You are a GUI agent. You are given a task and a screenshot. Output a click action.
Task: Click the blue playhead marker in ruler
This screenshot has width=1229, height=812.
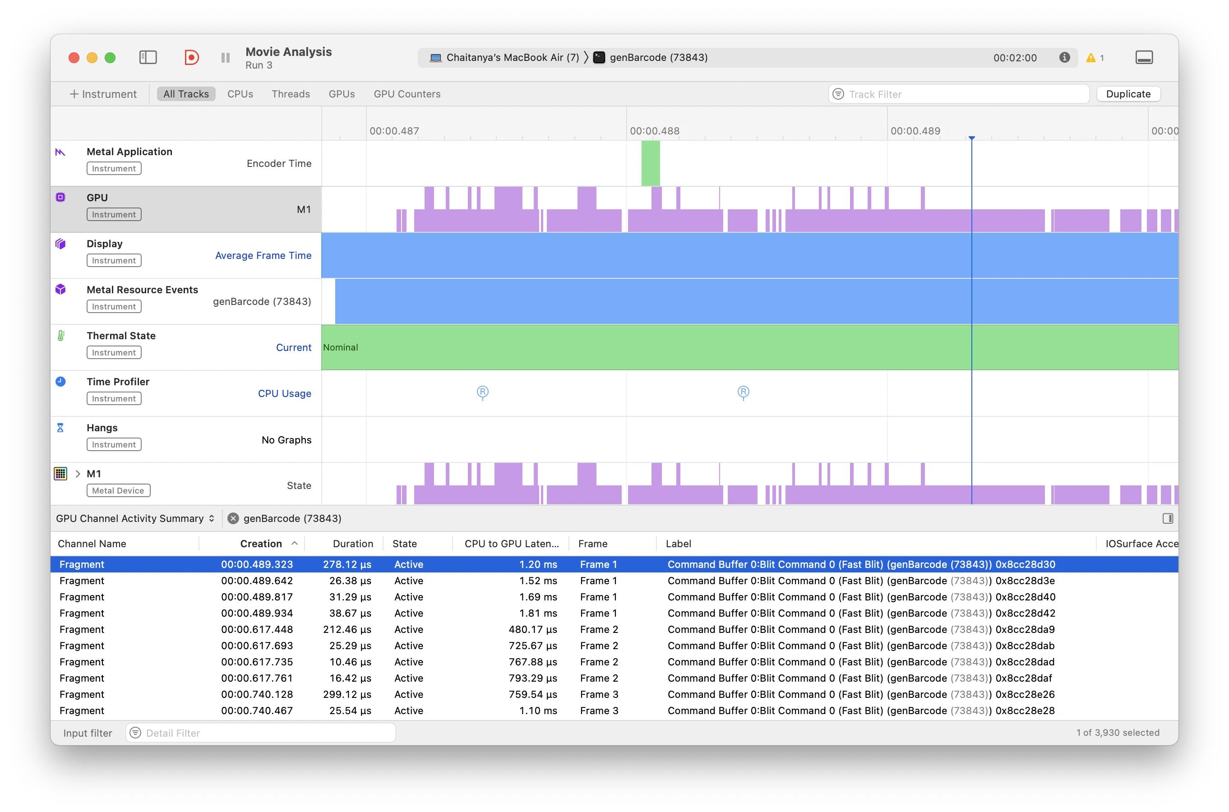(x=971, y=138)
